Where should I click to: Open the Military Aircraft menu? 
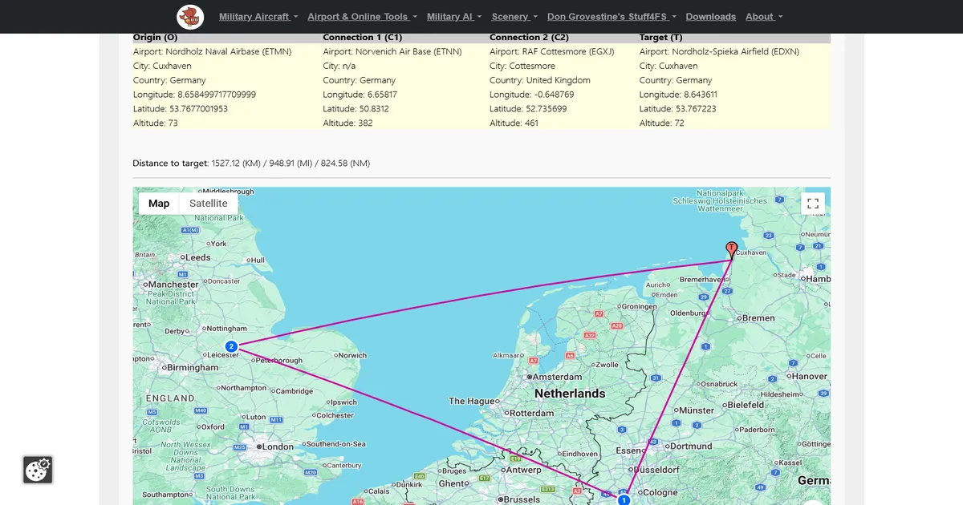[258, 17]
